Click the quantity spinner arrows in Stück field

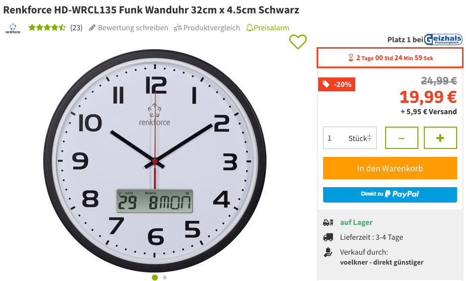(x=369, y=138)
